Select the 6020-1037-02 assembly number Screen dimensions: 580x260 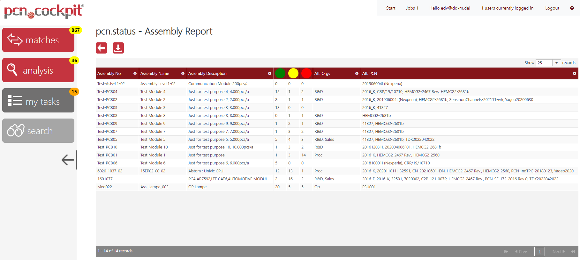click(x=110, y=171)
